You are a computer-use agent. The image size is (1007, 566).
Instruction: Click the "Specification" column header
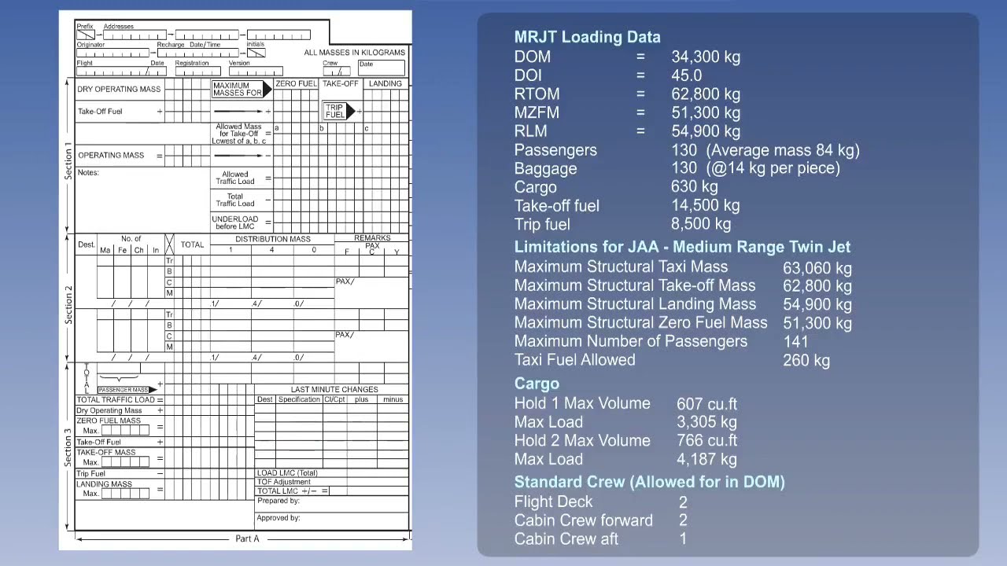coord(299,399)
